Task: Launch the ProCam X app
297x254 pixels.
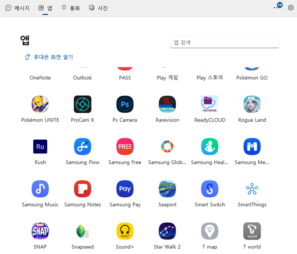Action: pos(82,104)
